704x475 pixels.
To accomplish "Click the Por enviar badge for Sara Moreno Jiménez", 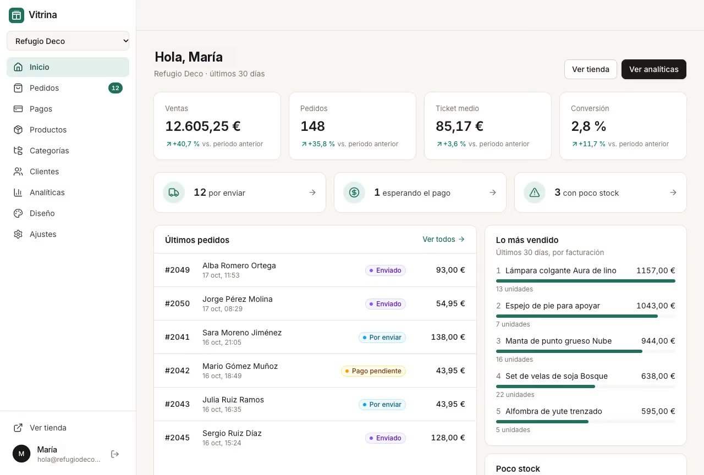I will (382, 338).
